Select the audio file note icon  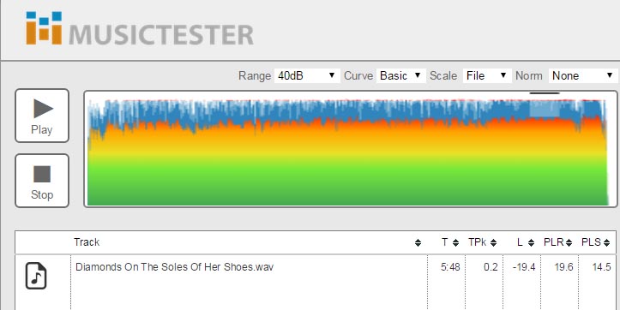[36, 276]
